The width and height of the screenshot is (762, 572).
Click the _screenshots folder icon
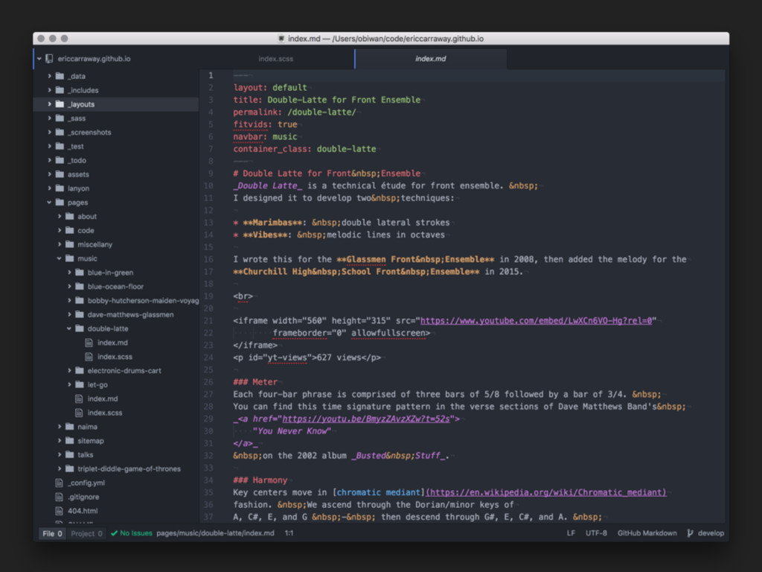pyautogui.click(x=60, y=133)
